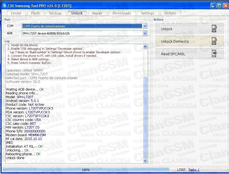Click the padlock icon on Unlock Domestic
This screenshot has width=229, height=174.
coord(214,41)
